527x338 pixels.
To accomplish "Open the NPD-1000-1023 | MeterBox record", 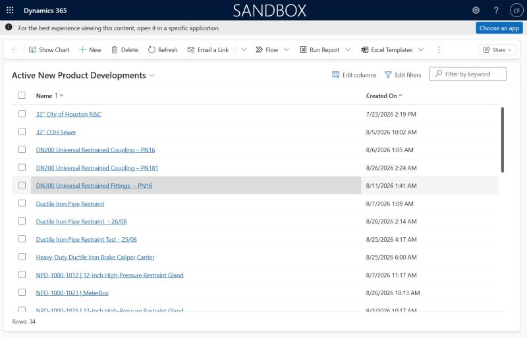I will tap(72, 293).
